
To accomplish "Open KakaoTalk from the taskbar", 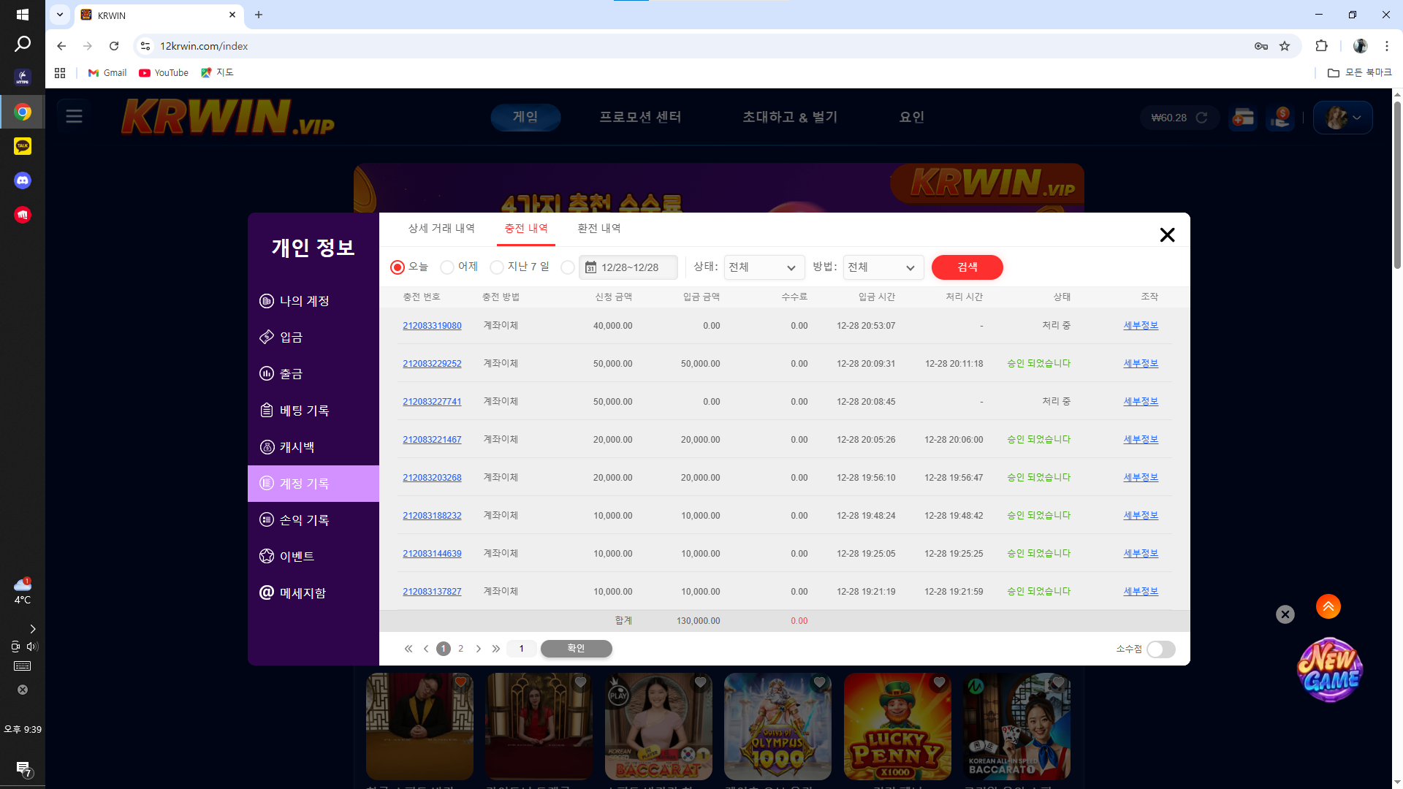I will 23,146.
